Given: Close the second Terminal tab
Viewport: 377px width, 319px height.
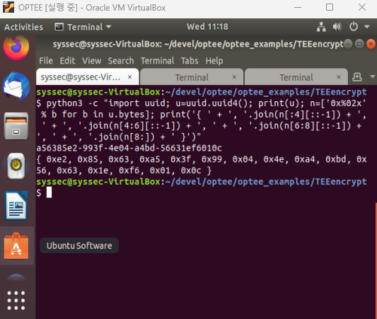Looking at the screenshot, I should click(234, 77).
